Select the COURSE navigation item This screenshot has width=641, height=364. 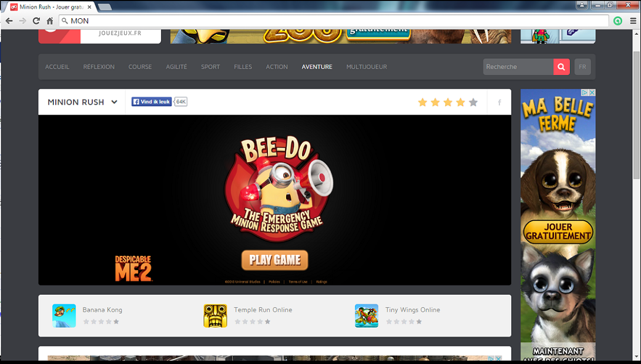tap(140, 66)
